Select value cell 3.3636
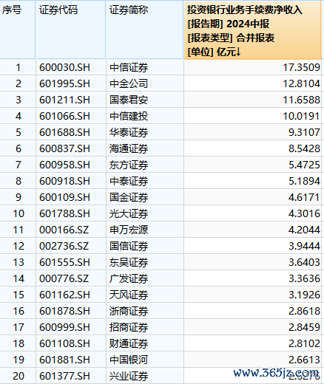 pyautogui.click(x=253, y=278)
